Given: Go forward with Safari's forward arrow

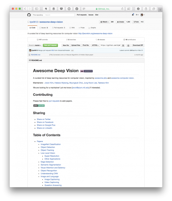Looking at the screenshot, I should [29, 9].
